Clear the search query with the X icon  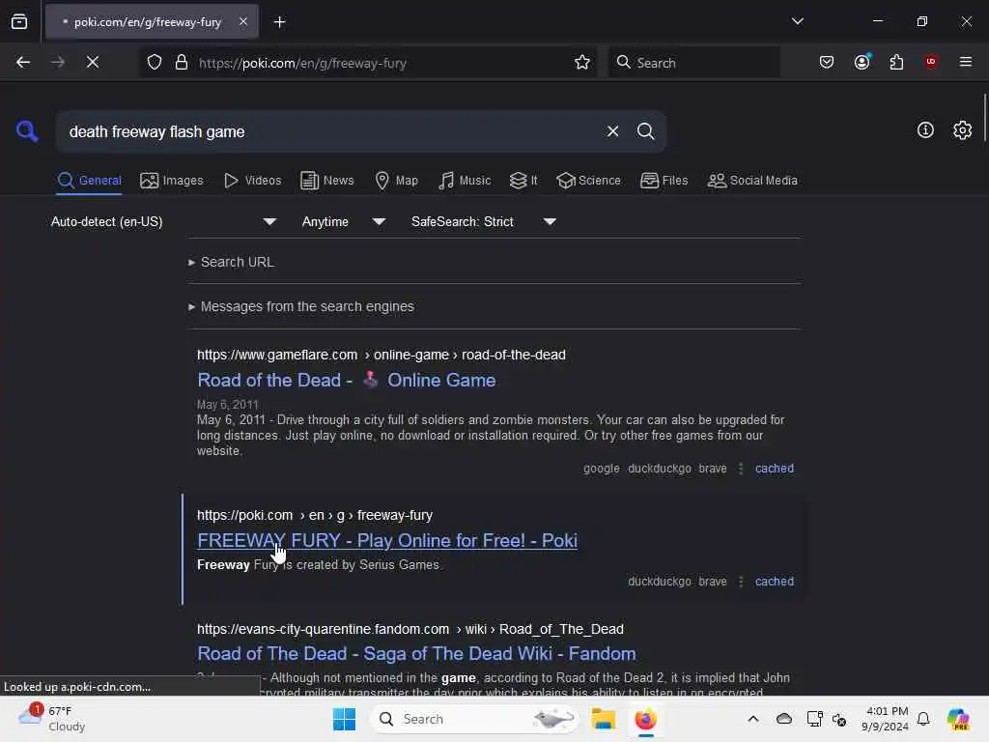[x=612, y=131]
